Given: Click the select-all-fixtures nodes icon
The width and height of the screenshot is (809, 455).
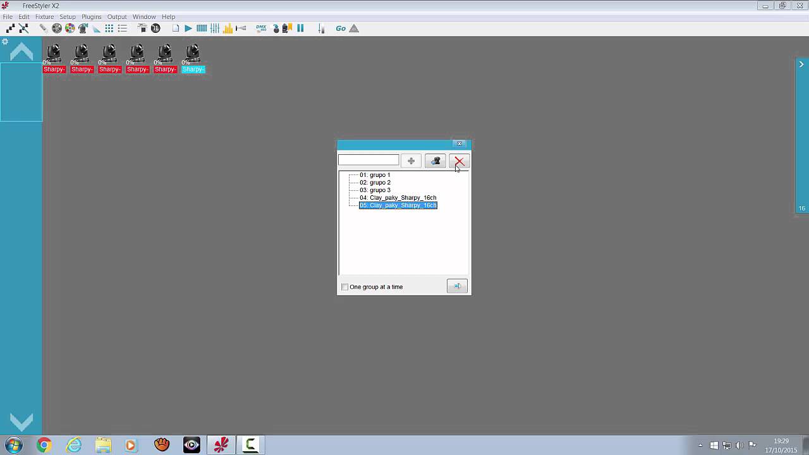Looking at the screenshot, I should click(11, 28).
